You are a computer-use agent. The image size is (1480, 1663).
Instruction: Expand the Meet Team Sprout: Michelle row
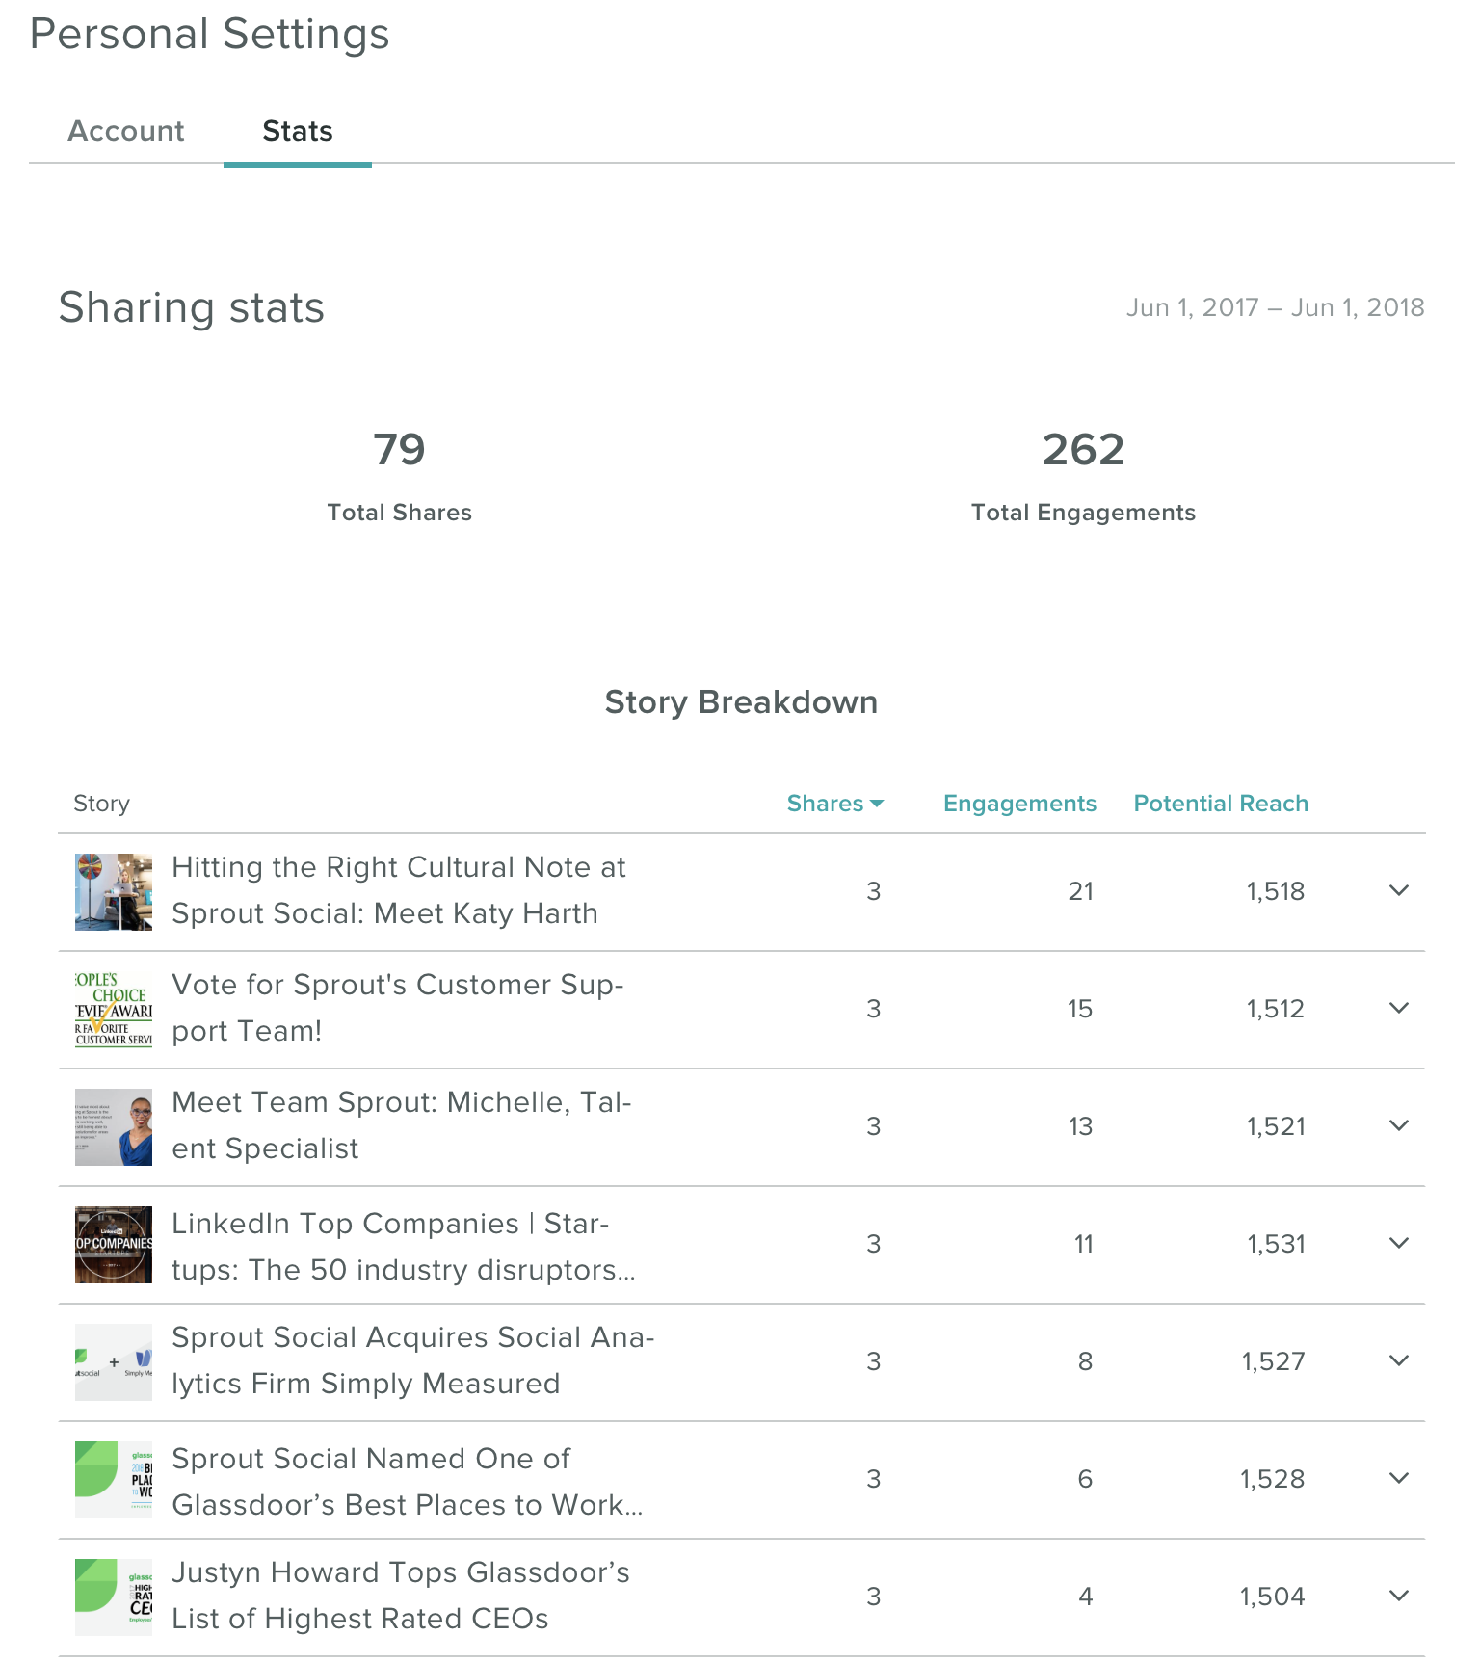pos(1399,1125)
